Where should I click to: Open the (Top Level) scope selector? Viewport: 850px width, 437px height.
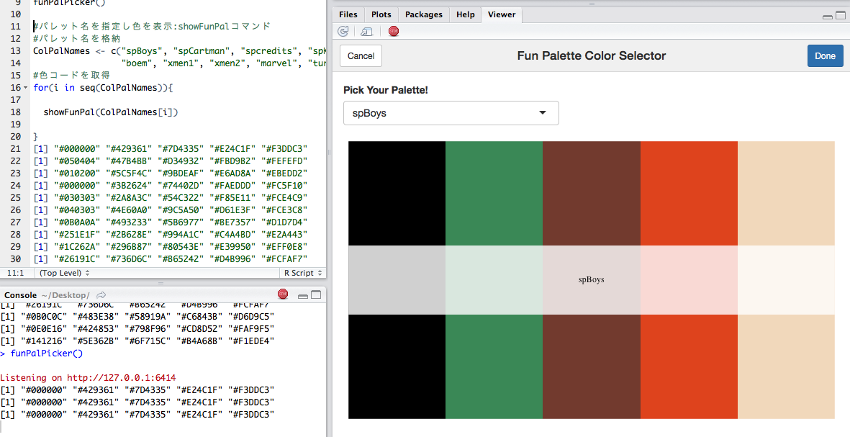pyautogui.click(x=65, y=273)
